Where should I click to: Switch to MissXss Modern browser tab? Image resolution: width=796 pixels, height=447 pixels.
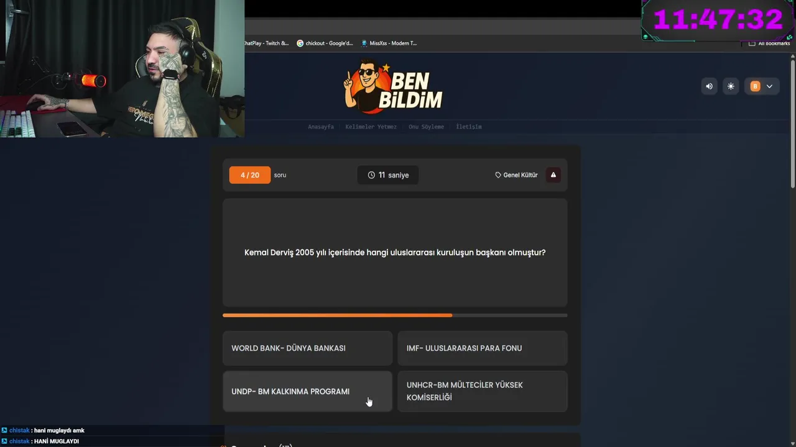tap(390, 43)
